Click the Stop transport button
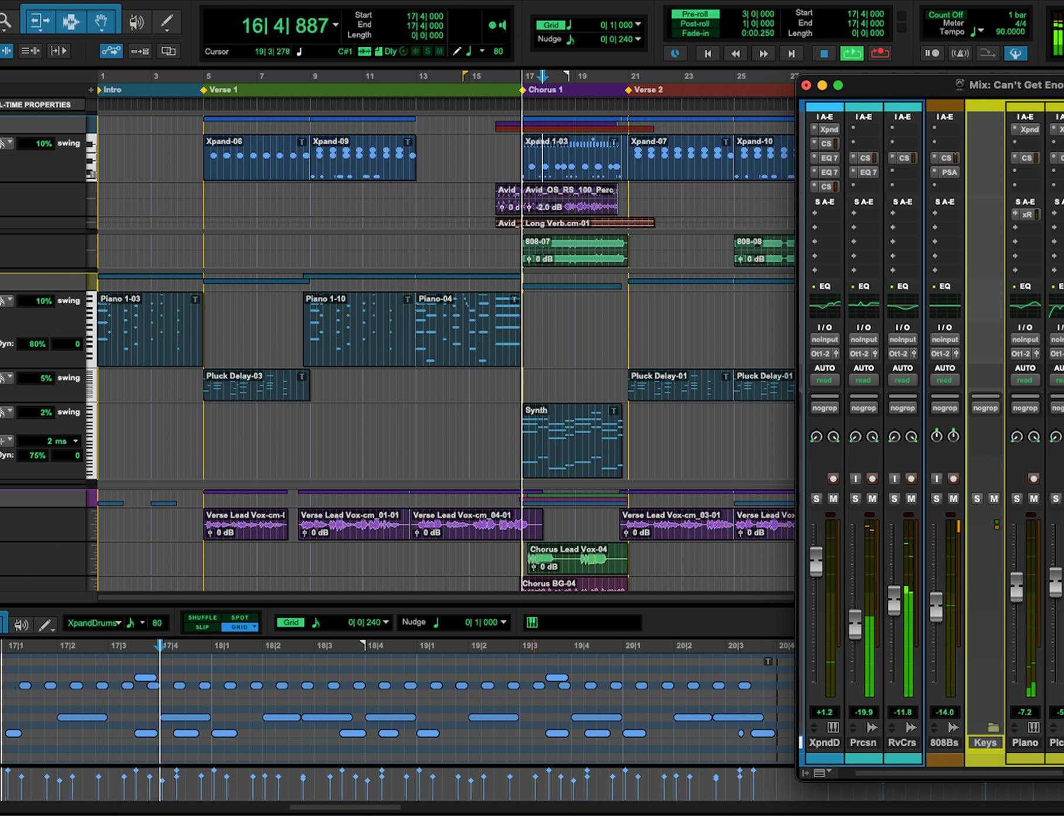The height and width of the screenshot is (816, 1064). pyautogui.click(x=824, y=53)
